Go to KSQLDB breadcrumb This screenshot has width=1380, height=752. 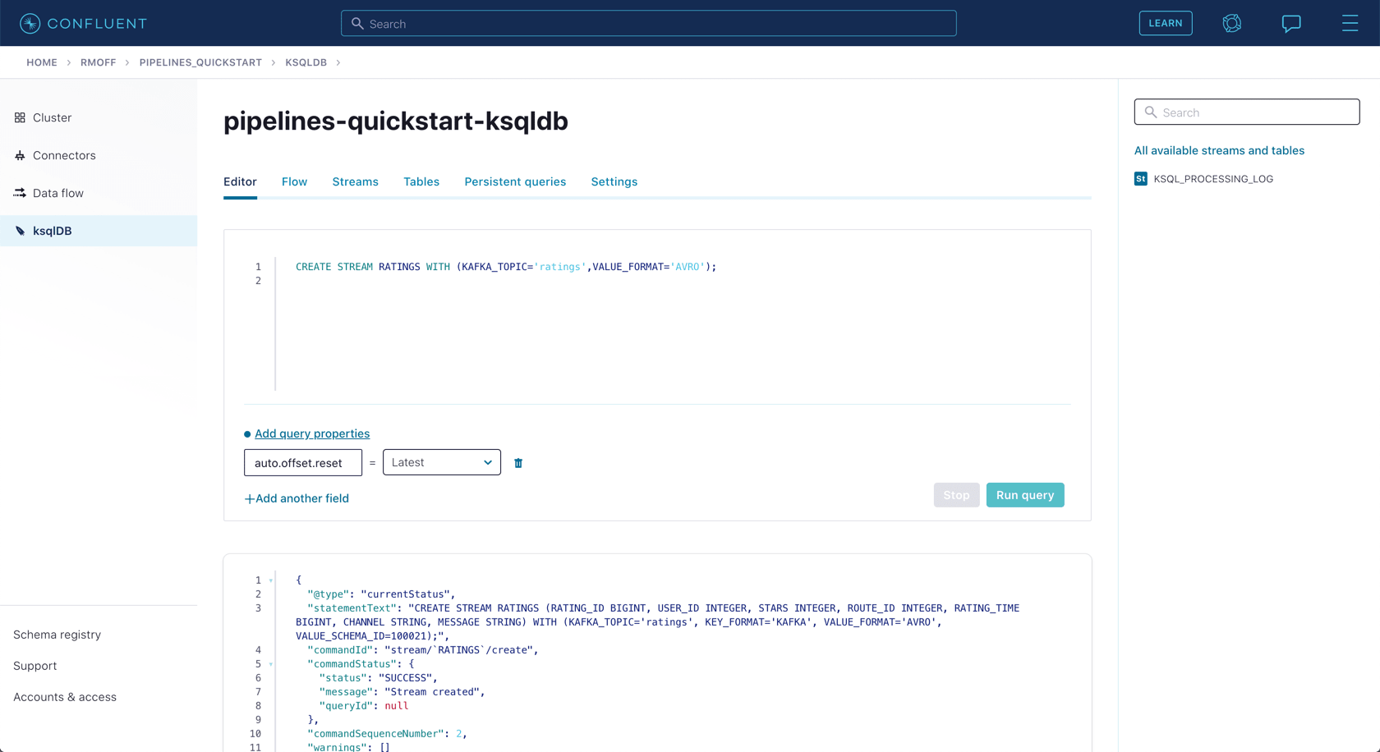point(306,62)
